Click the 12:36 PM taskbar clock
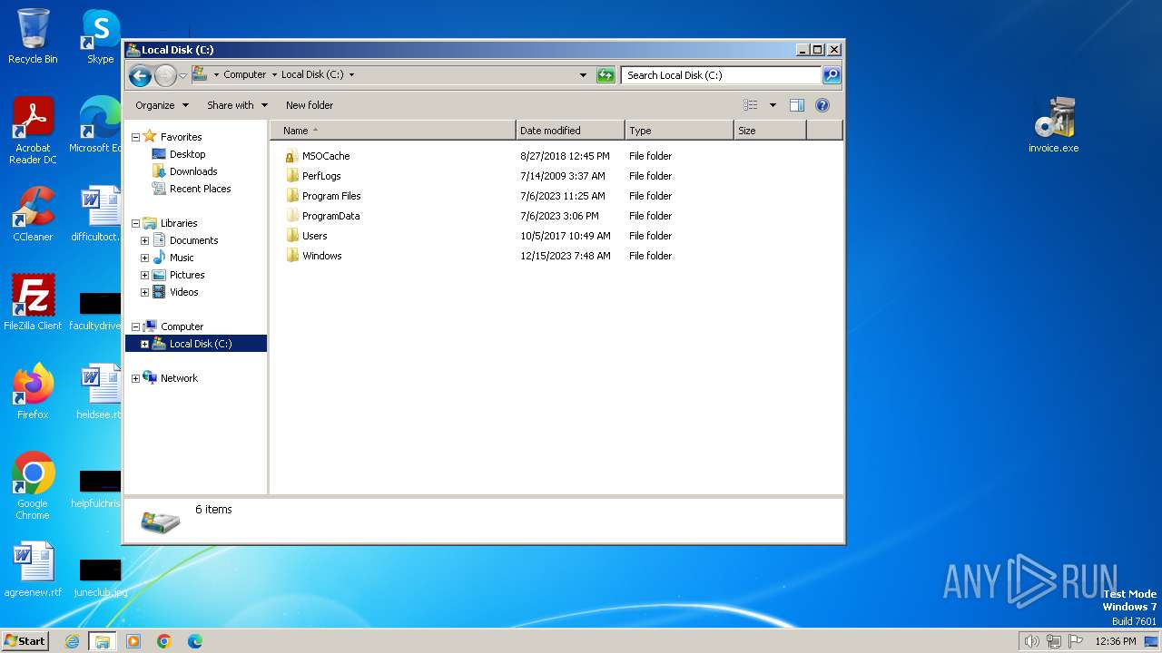 [1116, 641]
